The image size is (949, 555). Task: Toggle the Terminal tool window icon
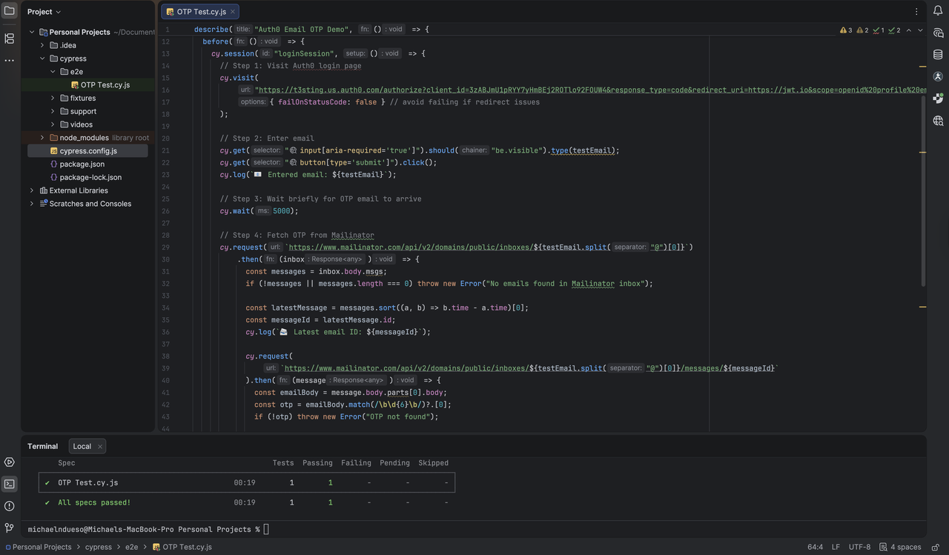[9, 484]
